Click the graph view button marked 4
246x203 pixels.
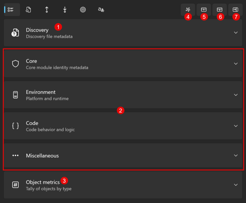point(188,9)
